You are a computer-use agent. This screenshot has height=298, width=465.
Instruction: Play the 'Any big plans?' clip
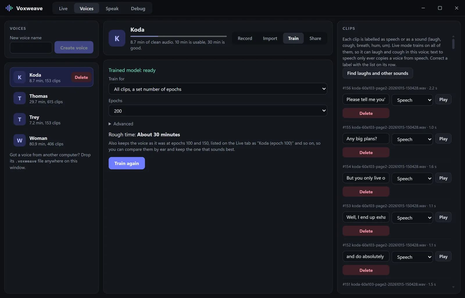443,139
